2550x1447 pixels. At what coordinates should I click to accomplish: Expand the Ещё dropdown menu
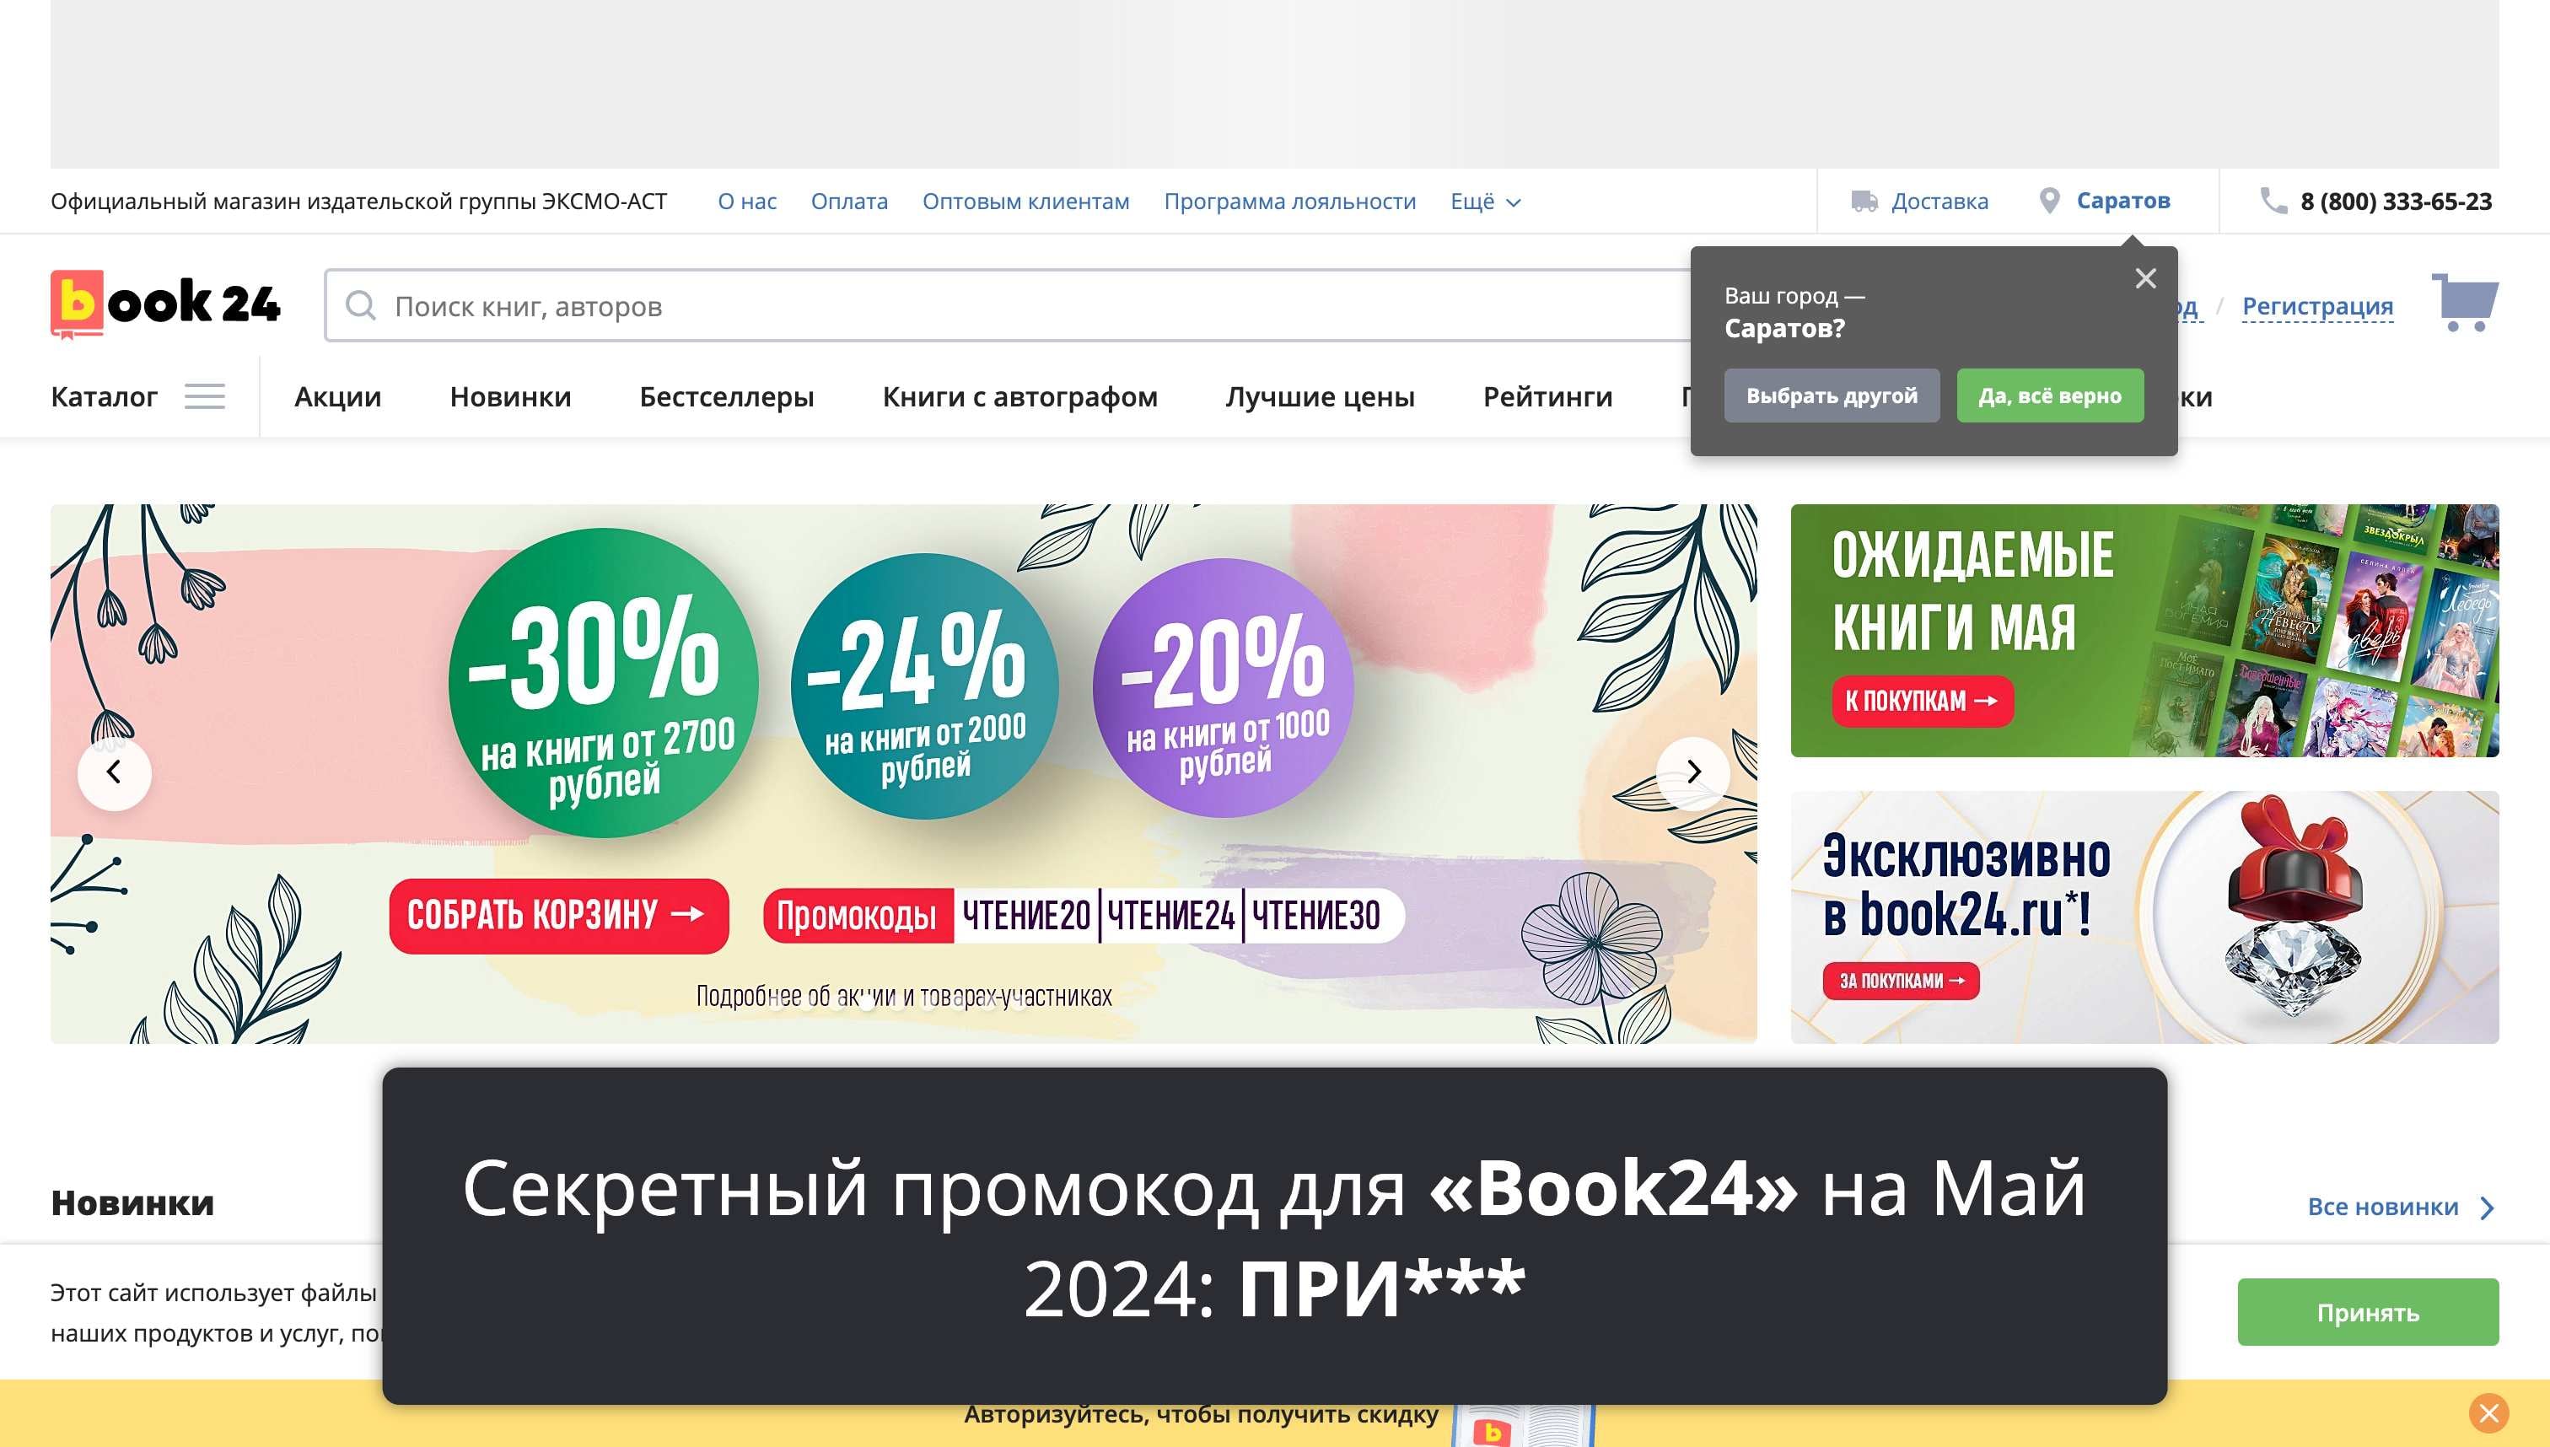[1485, 202]
